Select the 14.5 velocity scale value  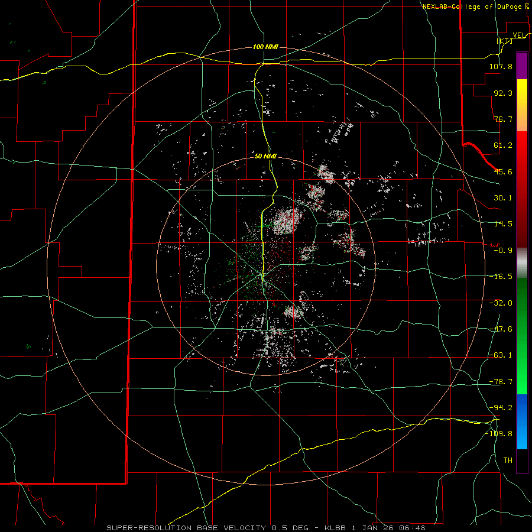pyautogui.click(x=503, y=224)
